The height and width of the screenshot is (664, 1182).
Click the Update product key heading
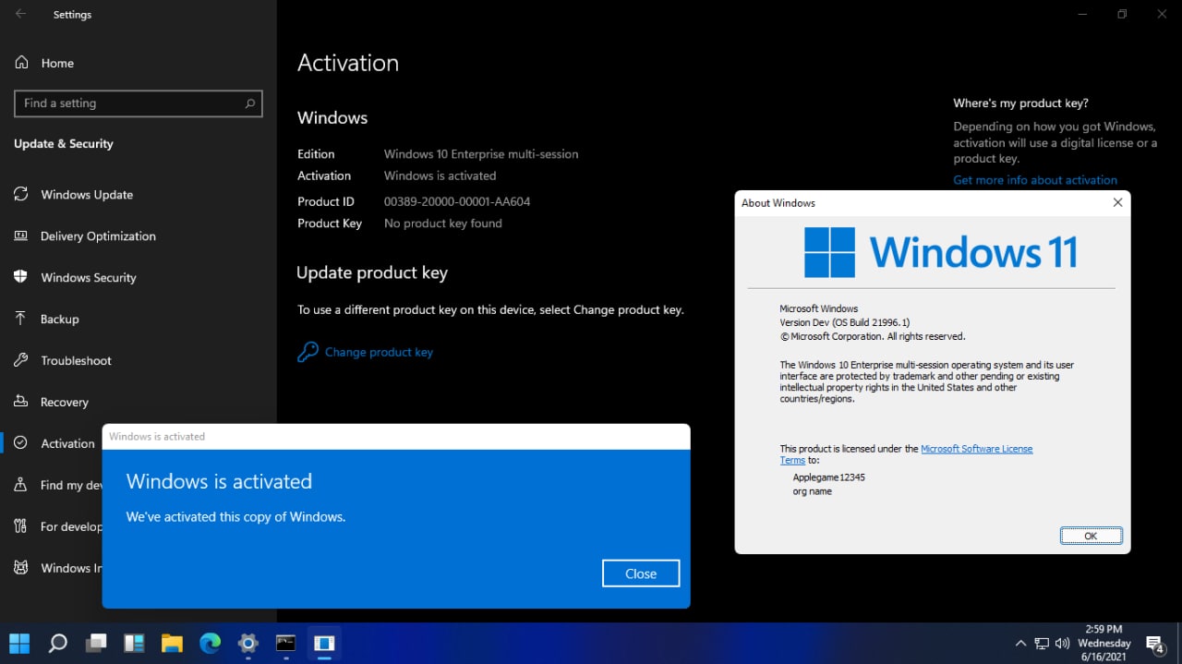coord(372,273)
